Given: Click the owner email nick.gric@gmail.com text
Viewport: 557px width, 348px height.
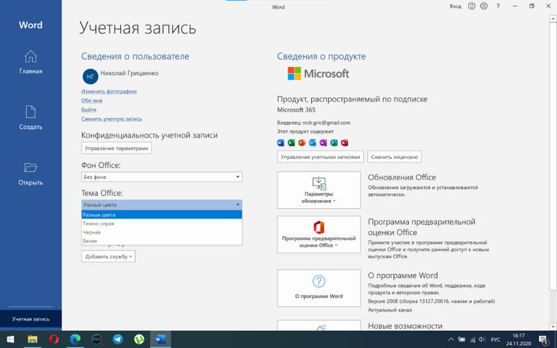Looking at the screenshot, I should [x=326, y=123].
